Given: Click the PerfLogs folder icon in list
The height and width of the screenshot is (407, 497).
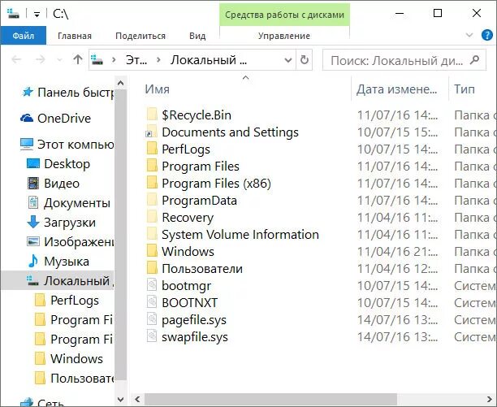Looking at the screenshot, I should pyautogui.click(x=152, y=149).
